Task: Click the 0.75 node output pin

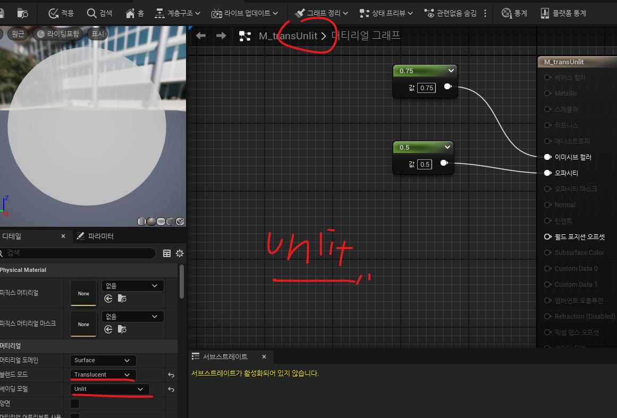Action: point(447,87)
